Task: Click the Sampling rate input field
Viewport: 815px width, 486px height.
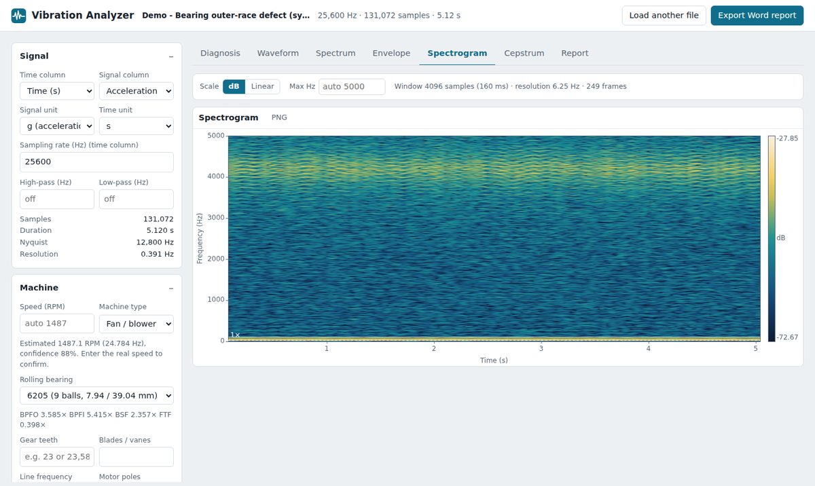Action: pos(96,162)
